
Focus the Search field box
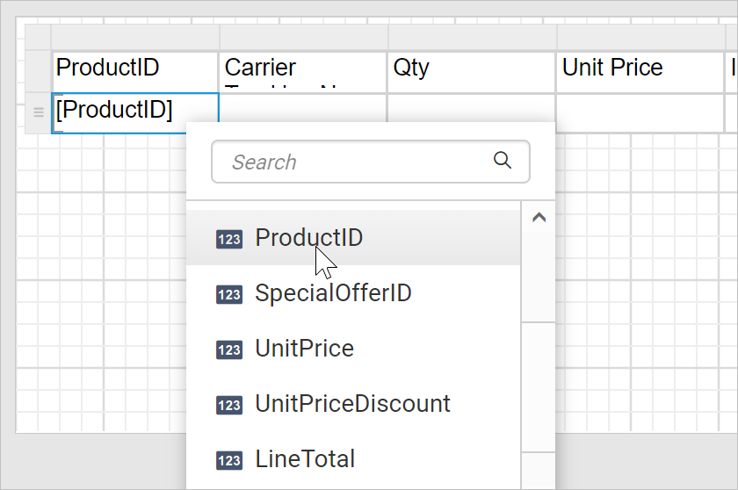(371, 162)
